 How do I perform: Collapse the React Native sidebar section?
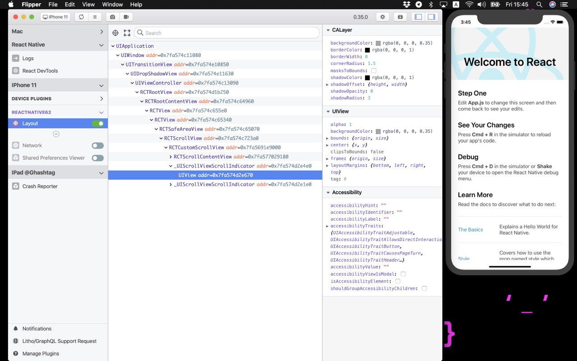tap(101, 45)
